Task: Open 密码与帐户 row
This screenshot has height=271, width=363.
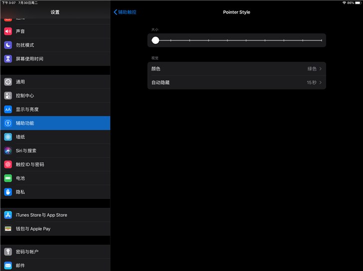Action: (x=55, y=252)
